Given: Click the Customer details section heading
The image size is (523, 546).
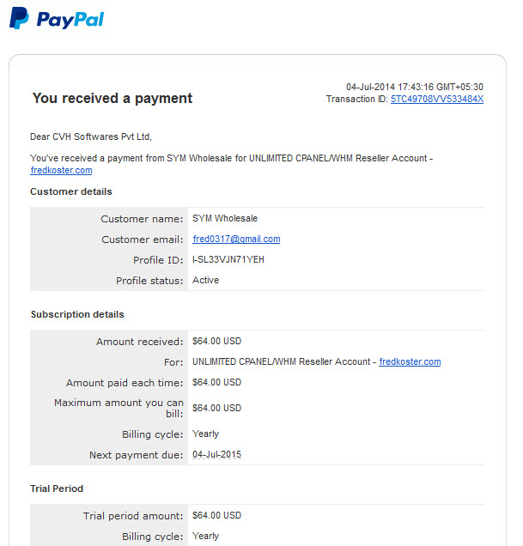Looking at the screenshot, I should 71,191.
